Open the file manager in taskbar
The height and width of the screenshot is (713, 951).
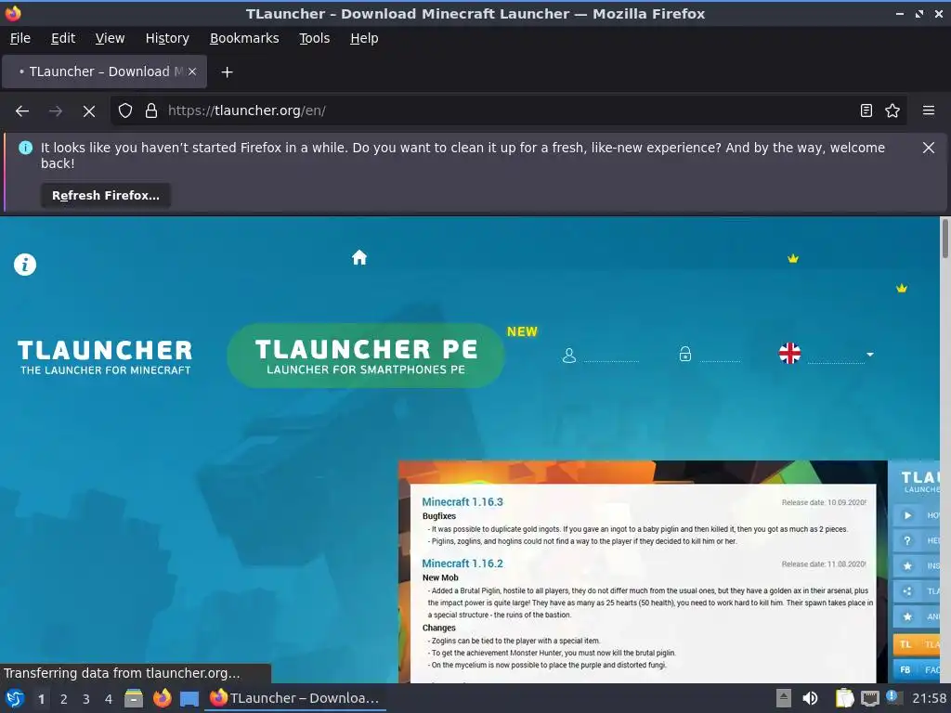[134, 698]
